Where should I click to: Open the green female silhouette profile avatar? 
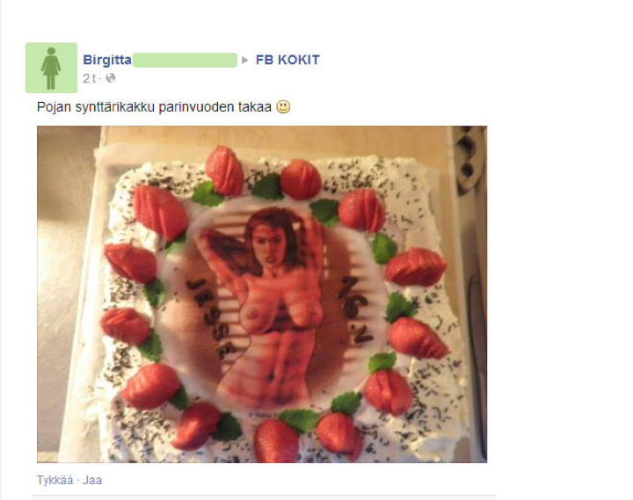(51, 68)
